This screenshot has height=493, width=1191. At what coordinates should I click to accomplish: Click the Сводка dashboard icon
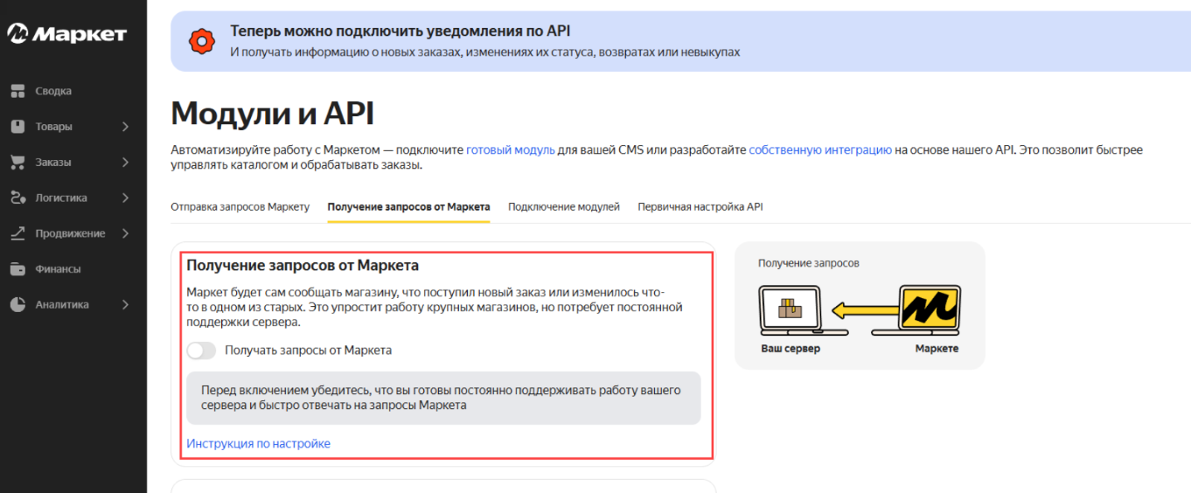[17, 91]
